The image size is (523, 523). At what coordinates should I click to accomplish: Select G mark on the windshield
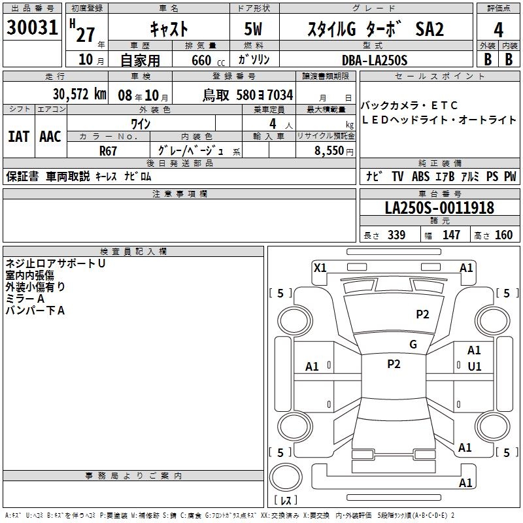[413, 345]
